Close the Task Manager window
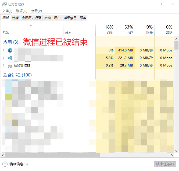Image resolution: width=179 pixels, height=171 pixels. coord(173,4)
